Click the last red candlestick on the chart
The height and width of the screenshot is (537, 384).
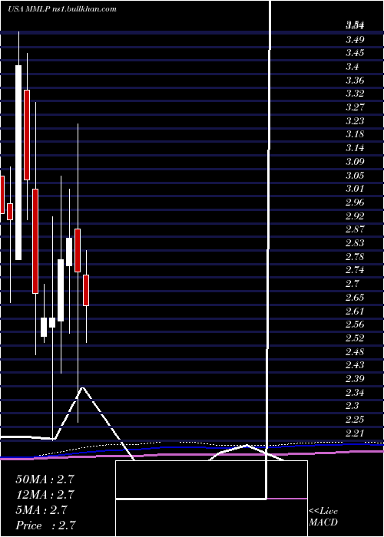(x=86, y=290)
